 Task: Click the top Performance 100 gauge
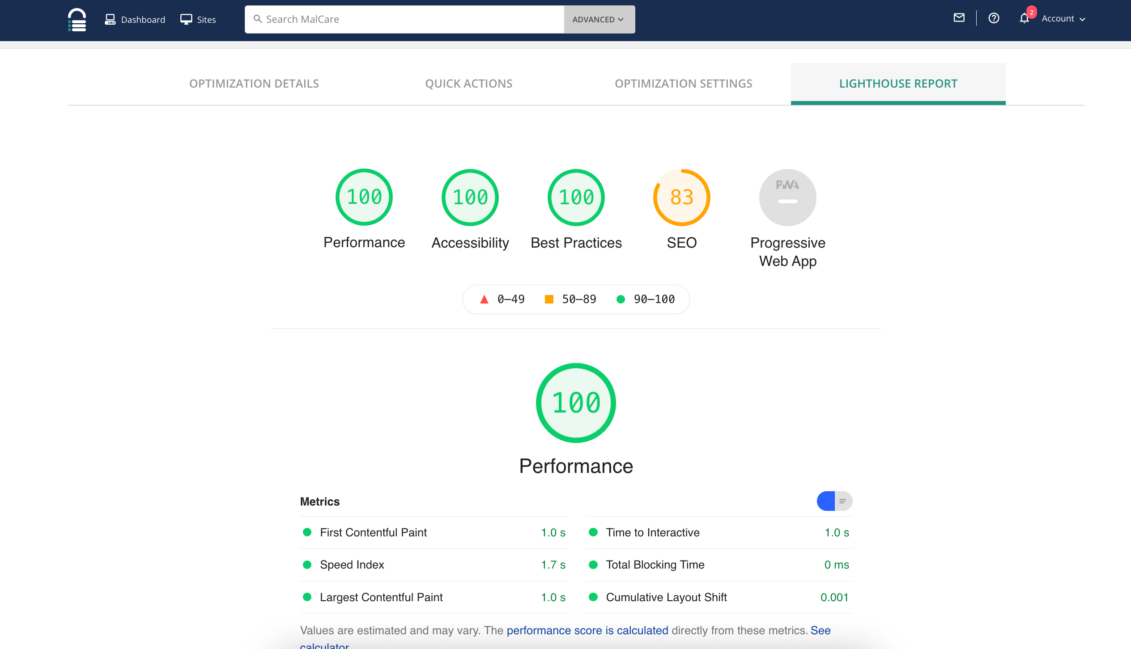[364, 197]
